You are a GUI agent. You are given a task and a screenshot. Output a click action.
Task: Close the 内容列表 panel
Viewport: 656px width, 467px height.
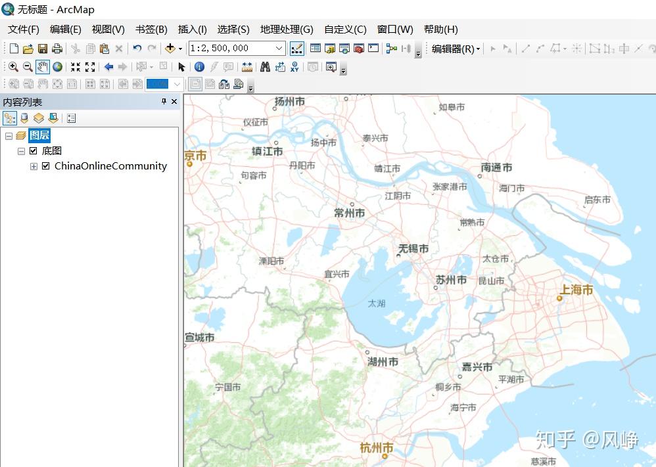(x=174, y=102)
